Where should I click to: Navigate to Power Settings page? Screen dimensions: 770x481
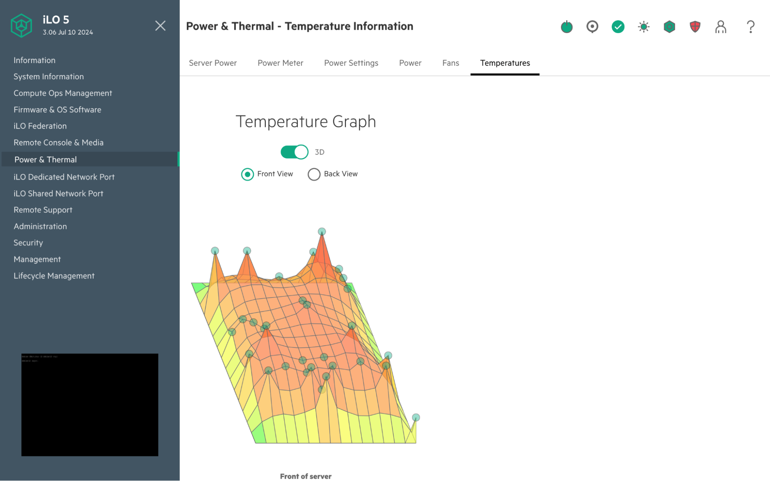pyautogui.click(x=351, y=63)
